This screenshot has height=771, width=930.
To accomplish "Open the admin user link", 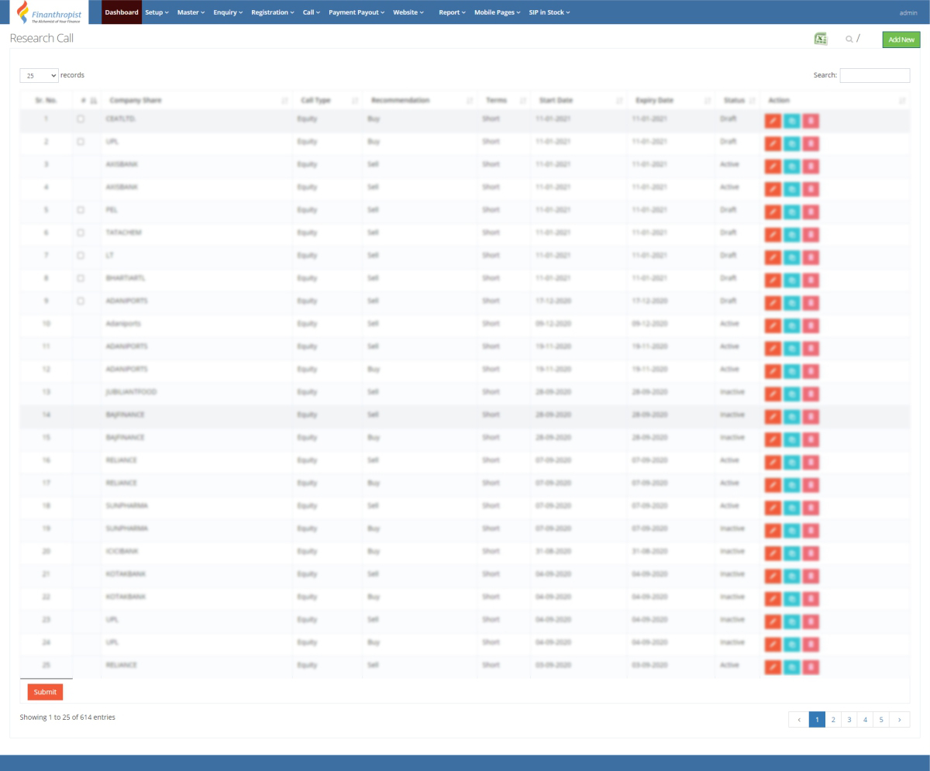I will click(908, 13).
